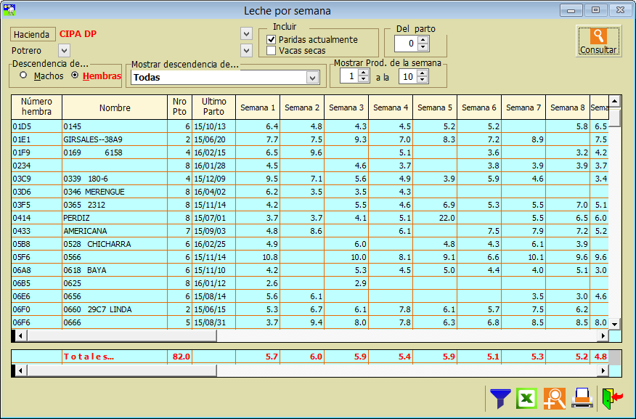Viewport: 636px width, 419px height.
Task: Click the orange magnifier search icon
Action: 555,398
